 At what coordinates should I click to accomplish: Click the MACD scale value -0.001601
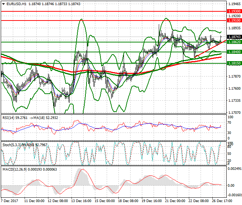click(x=235, y=195)
